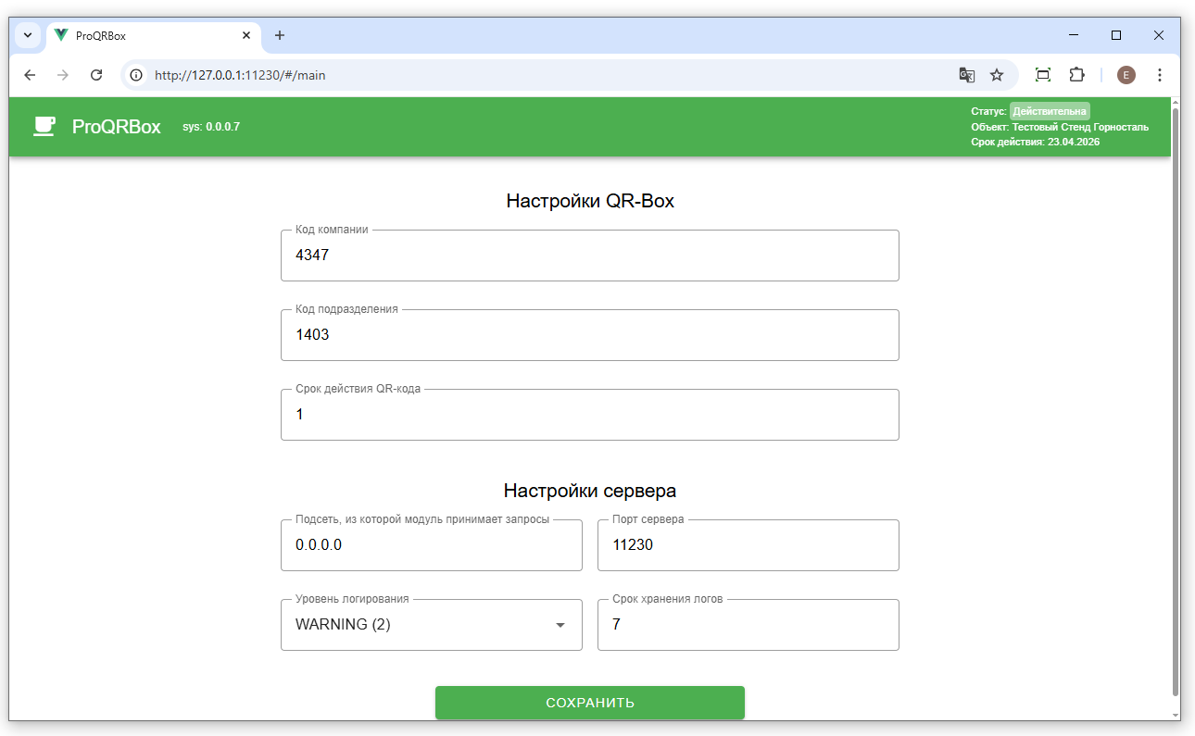Click the Срок хранения логов field

click(748, 625)
